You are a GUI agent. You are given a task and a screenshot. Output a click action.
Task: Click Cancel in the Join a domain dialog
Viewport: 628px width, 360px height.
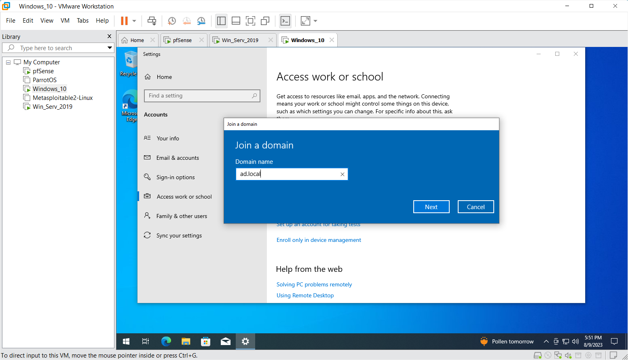tap(476, 207)
